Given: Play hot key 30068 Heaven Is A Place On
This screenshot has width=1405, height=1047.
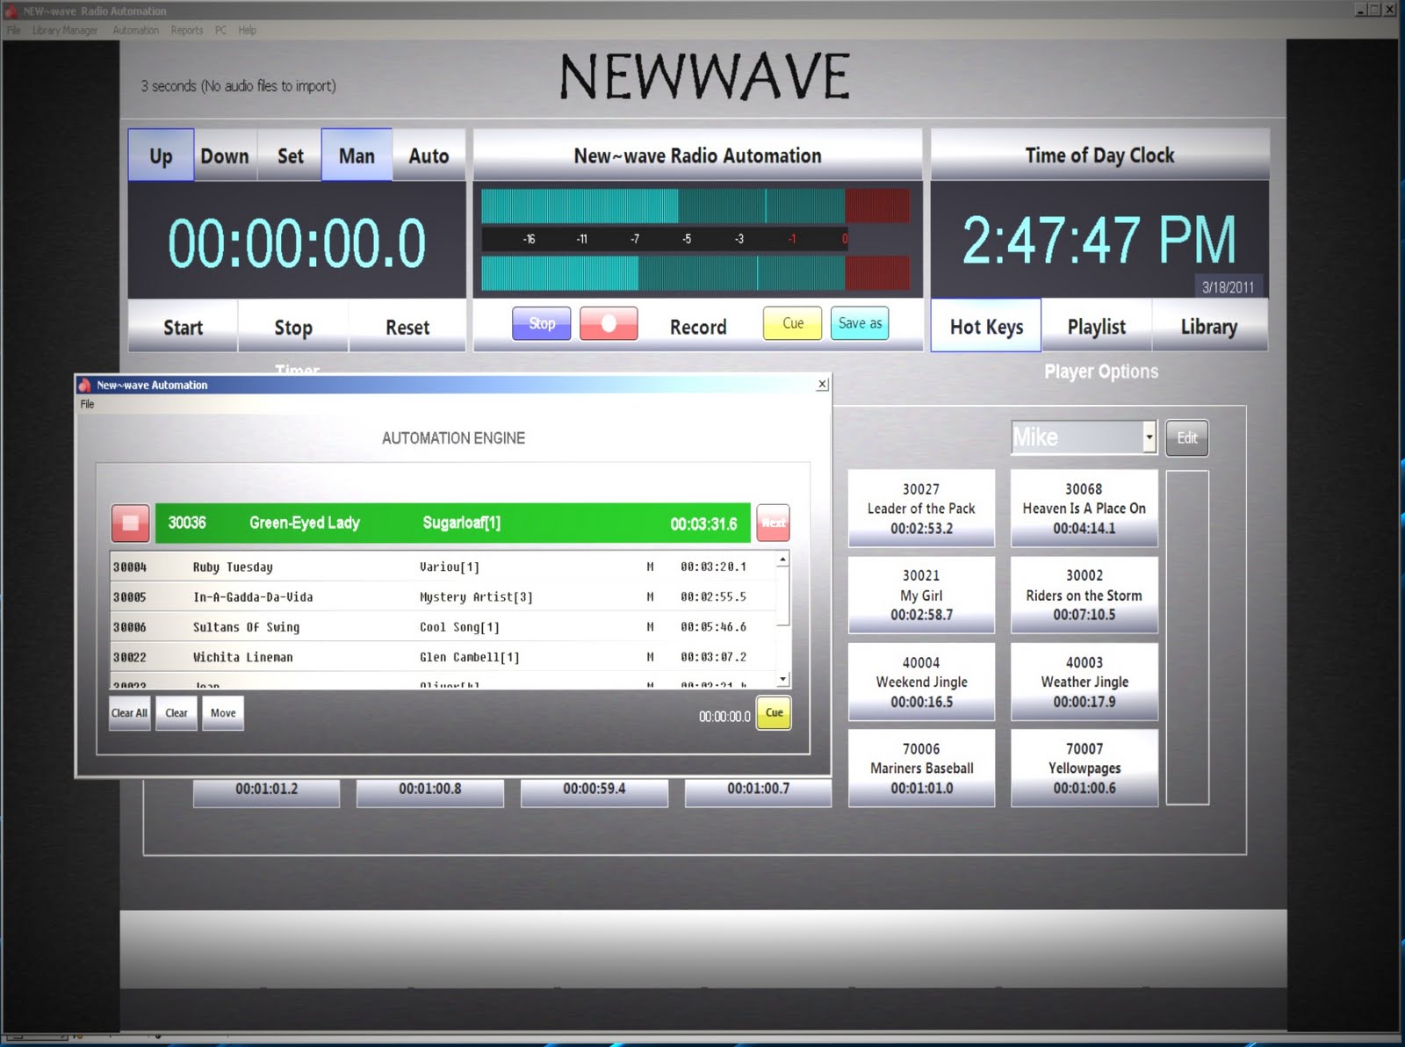Looking at the screenshot, I should tap(1084, 508).
